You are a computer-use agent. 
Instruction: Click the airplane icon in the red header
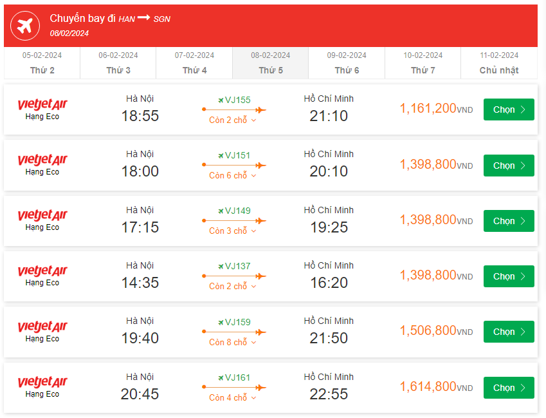click(x=25, y=26)
